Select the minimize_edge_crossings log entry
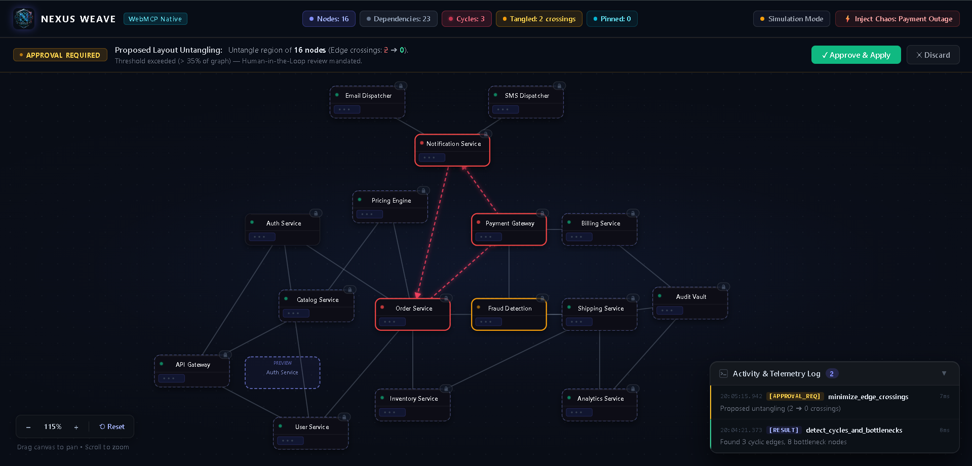 point(835,402)
